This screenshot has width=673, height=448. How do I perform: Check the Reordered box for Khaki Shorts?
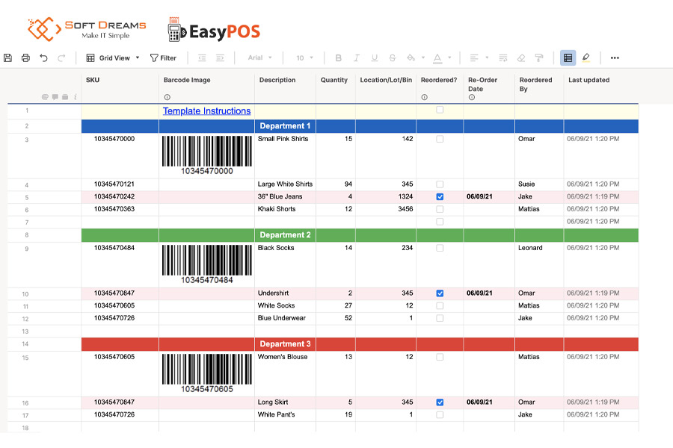click(x=439, y=209)
